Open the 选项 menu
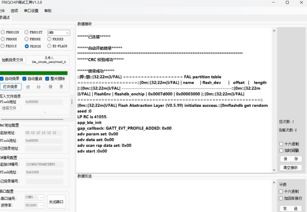The height and width of the screenshot is (212, 307). [x=14, y=11]
